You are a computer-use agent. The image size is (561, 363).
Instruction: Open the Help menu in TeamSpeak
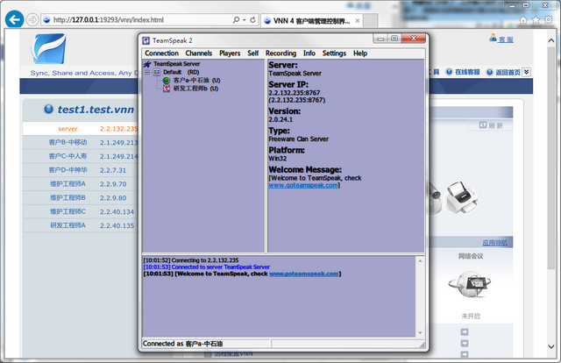click(360, 53)
